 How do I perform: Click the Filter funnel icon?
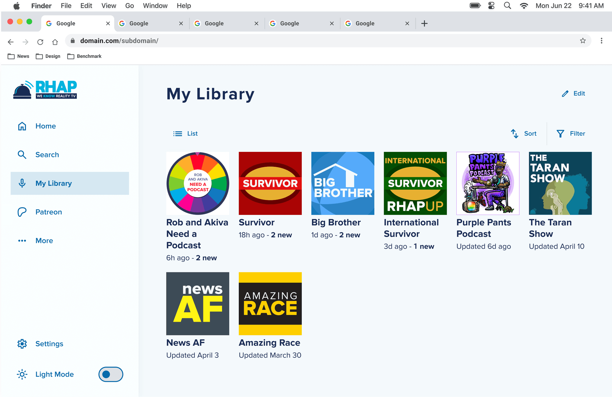coord(560,134)
